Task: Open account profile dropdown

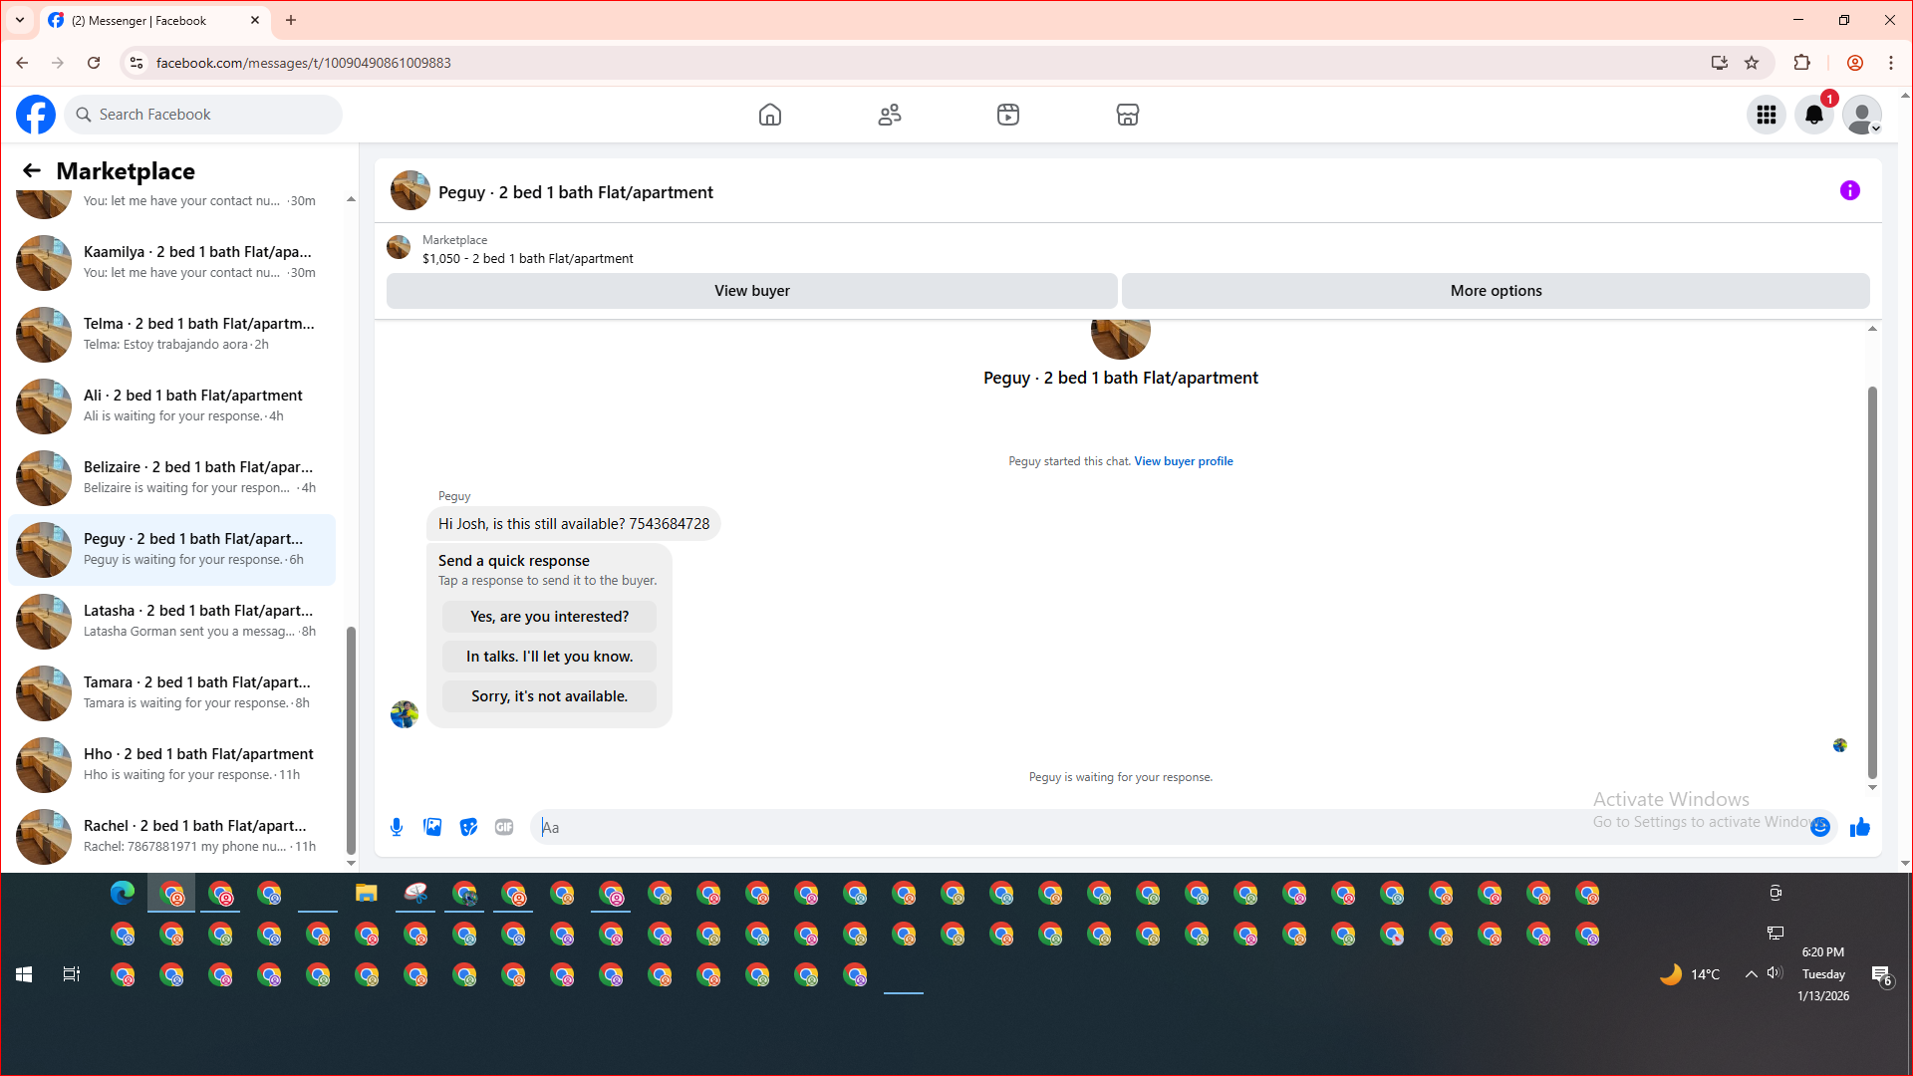Action: pyautogui.click(x=1862, y=115)
